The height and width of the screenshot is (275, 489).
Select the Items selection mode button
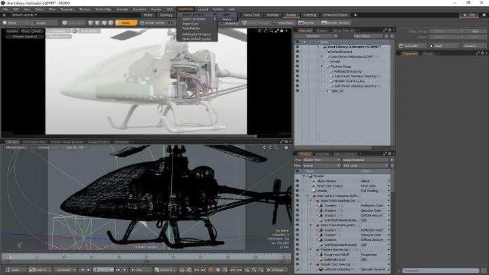point(126,23)
